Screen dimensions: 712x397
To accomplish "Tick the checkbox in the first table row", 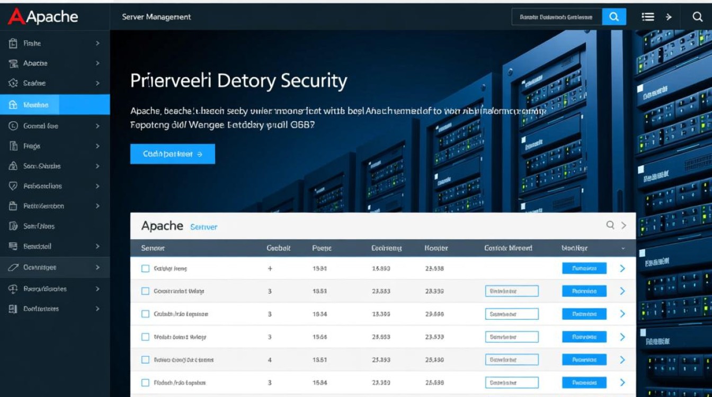I will coord(145,268).
